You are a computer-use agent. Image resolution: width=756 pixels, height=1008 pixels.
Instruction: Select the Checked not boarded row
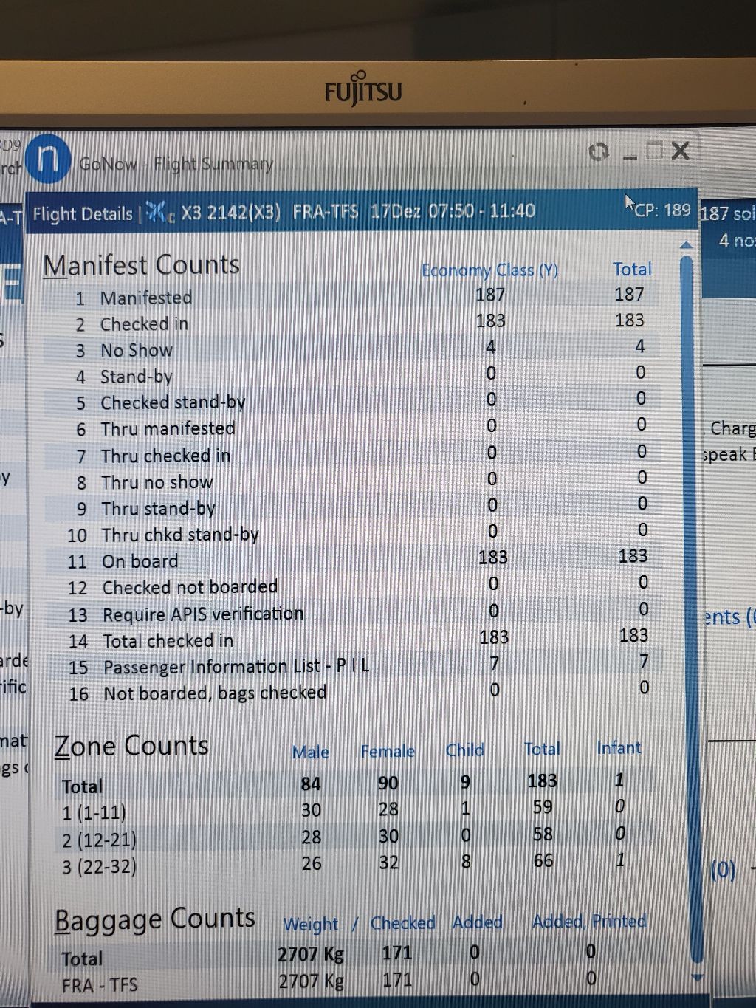click(190, 587)
